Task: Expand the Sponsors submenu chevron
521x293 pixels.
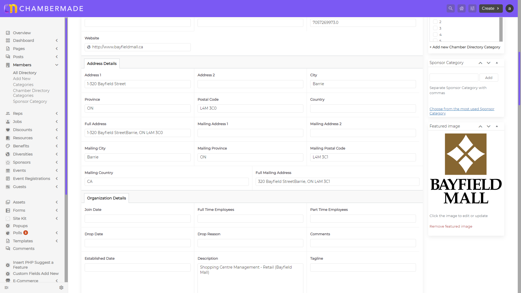Action: pyautogui.click(x=57, y=162)
